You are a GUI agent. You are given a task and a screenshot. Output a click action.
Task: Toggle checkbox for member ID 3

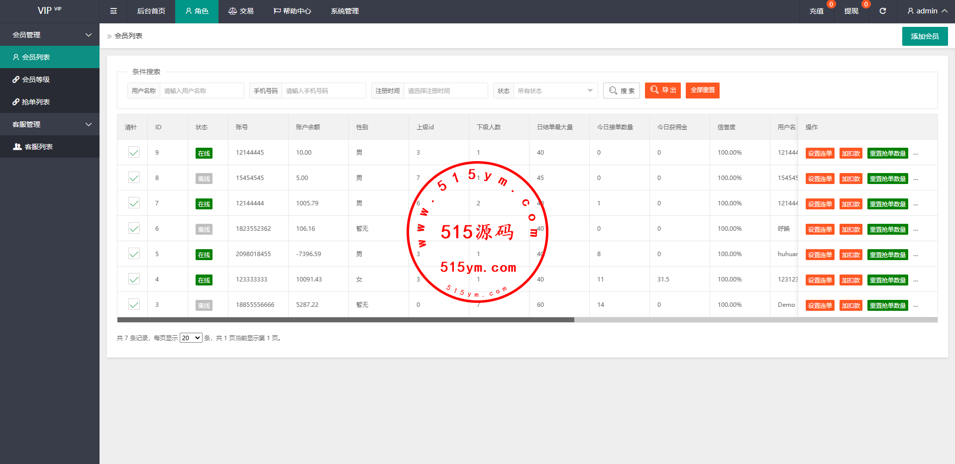134,304
